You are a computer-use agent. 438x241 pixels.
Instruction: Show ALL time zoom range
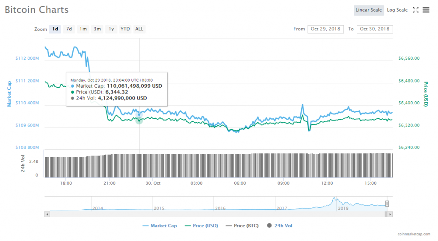coord(139,29)
